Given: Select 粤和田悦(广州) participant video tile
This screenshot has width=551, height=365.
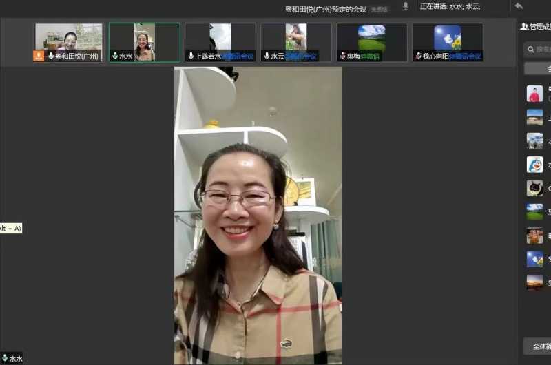Looking at the screenshot, I should [68, 41].
